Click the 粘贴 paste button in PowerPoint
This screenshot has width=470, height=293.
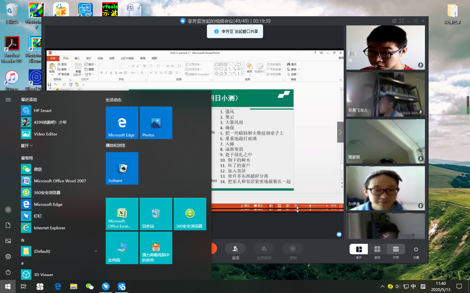[x=52, y=69]
